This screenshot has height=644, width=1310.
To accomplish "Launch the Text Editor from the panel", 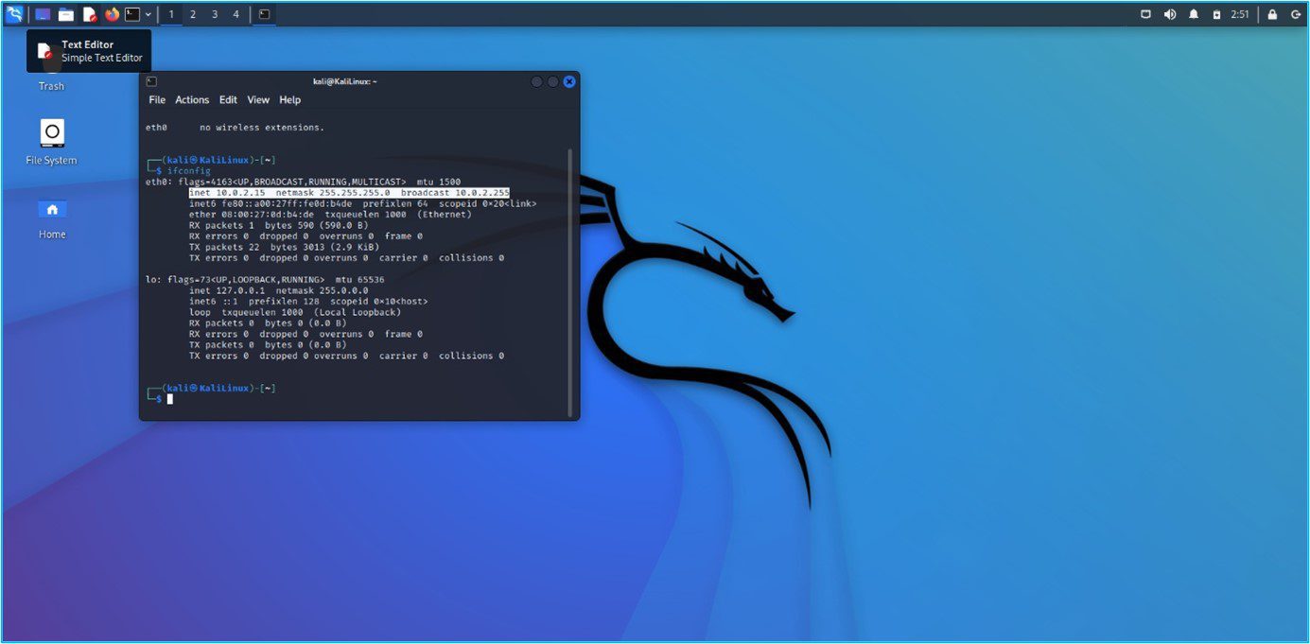I will 90,14.
